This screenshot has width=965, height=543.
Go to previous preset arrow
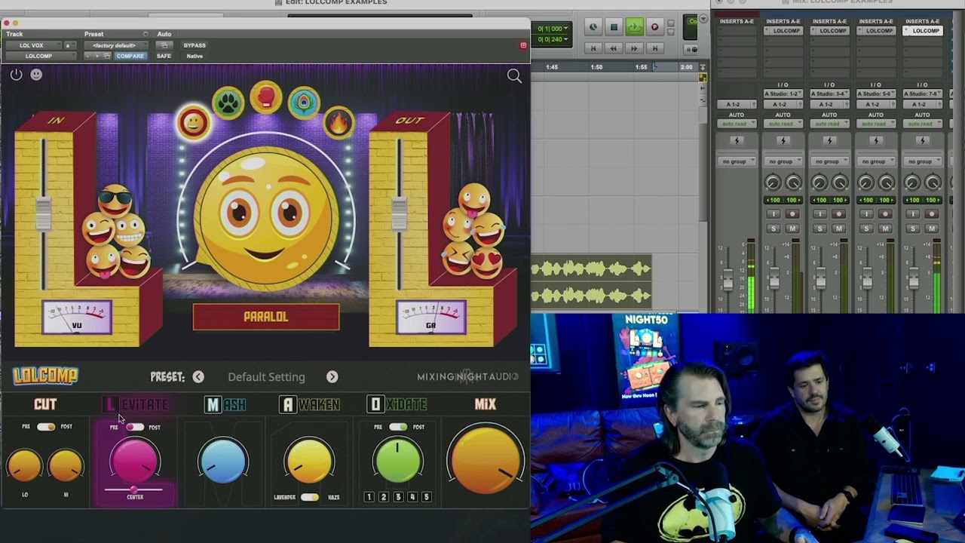click(198, 376)
